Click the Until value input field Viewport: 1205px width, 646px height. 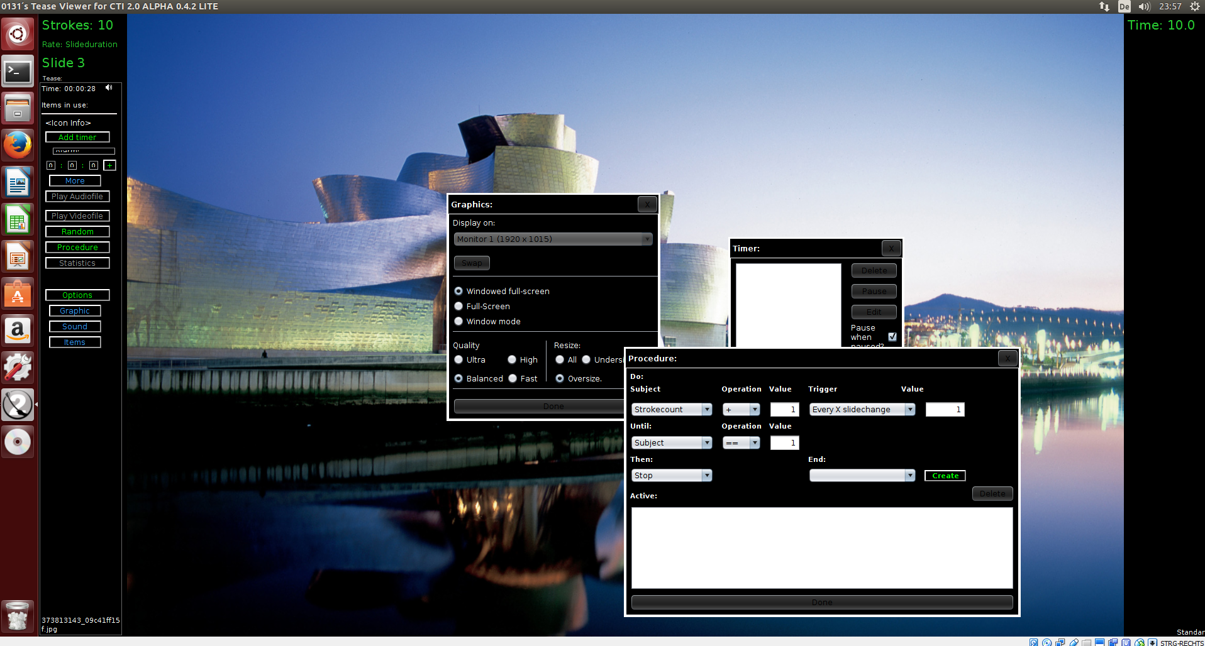(x=784, y=442)
